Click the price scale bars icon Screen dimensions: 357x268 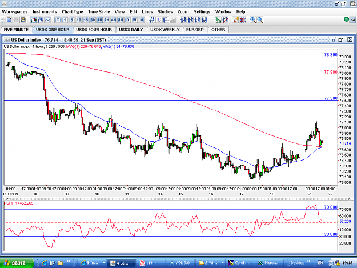tap(166, 20)
